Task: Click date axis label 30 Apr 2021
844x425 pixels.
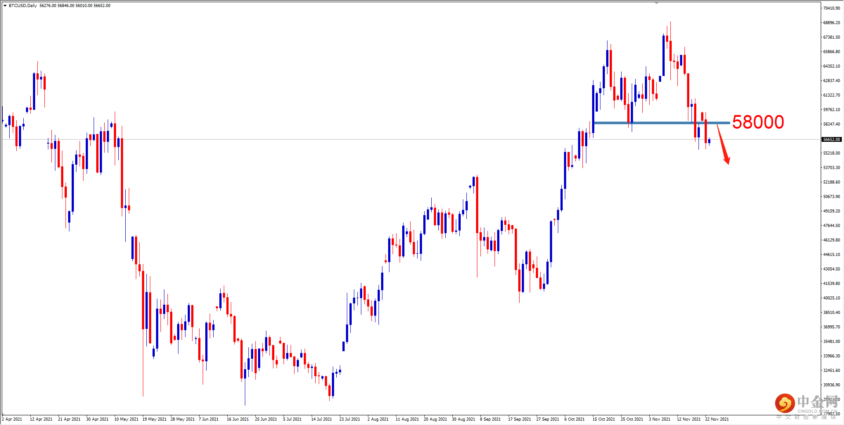Action: (x=97, y=419)
